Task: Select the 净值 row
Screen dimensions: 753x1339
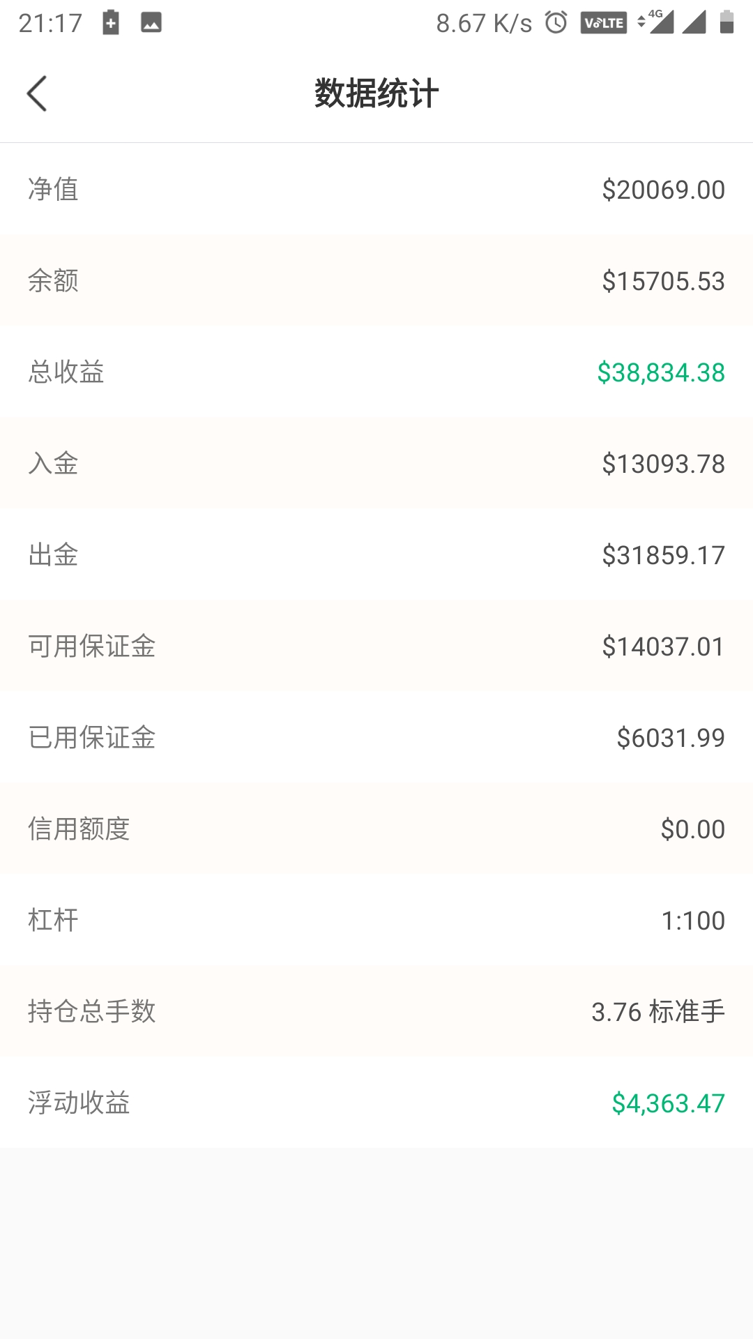Action: tap(376, 189)
